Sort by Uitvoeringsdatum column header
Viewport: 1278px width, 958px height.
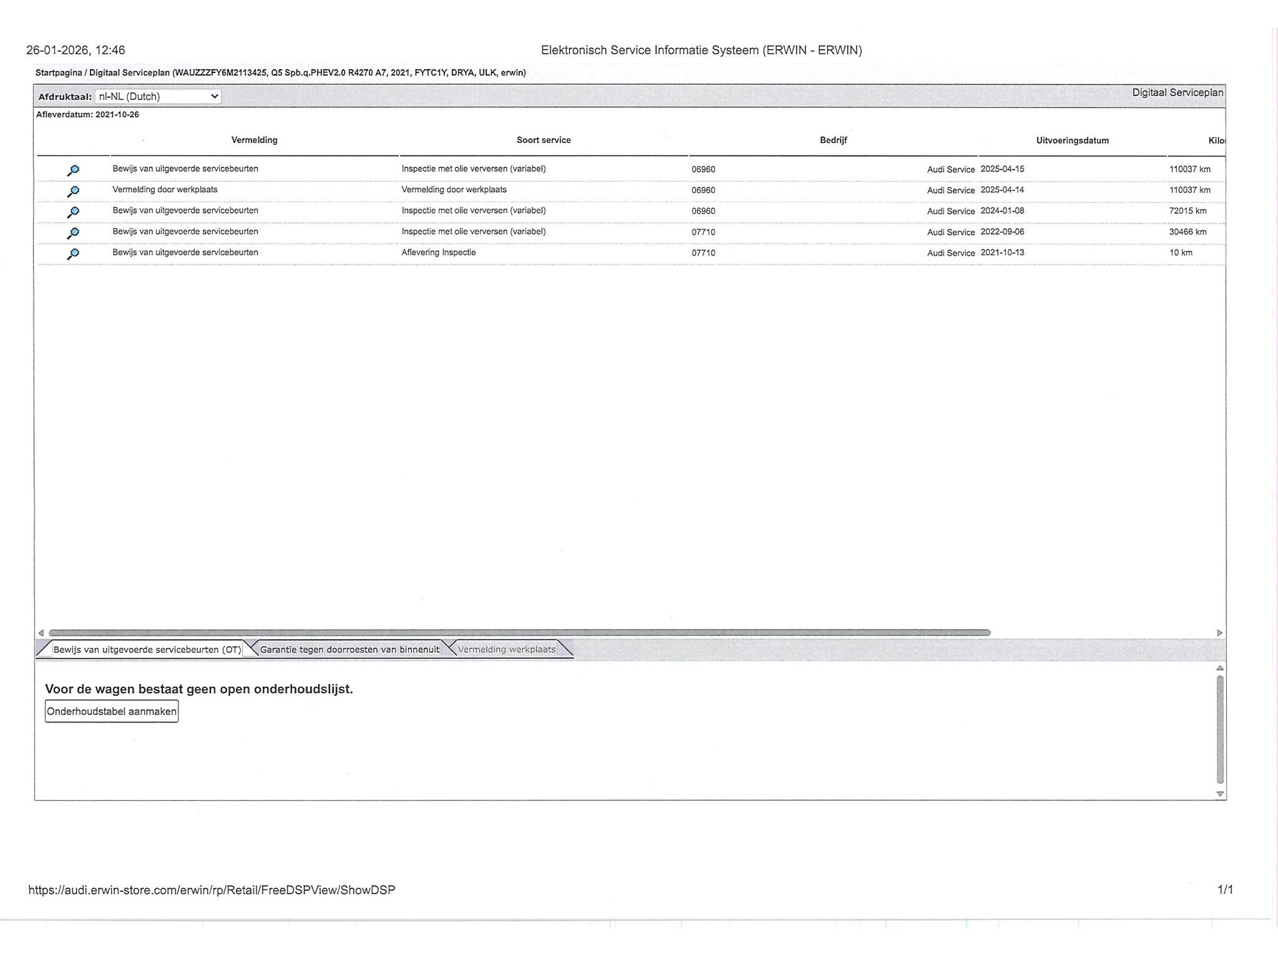pyautogui.click(x=1072, y=140)
